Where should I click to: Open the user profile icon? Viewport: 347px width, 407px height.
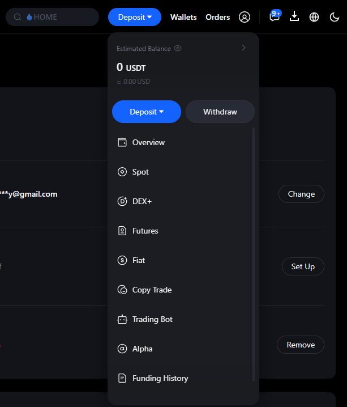(245, 17)
